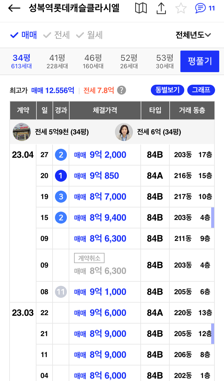Tap the 경과 column header

(61, 110)
